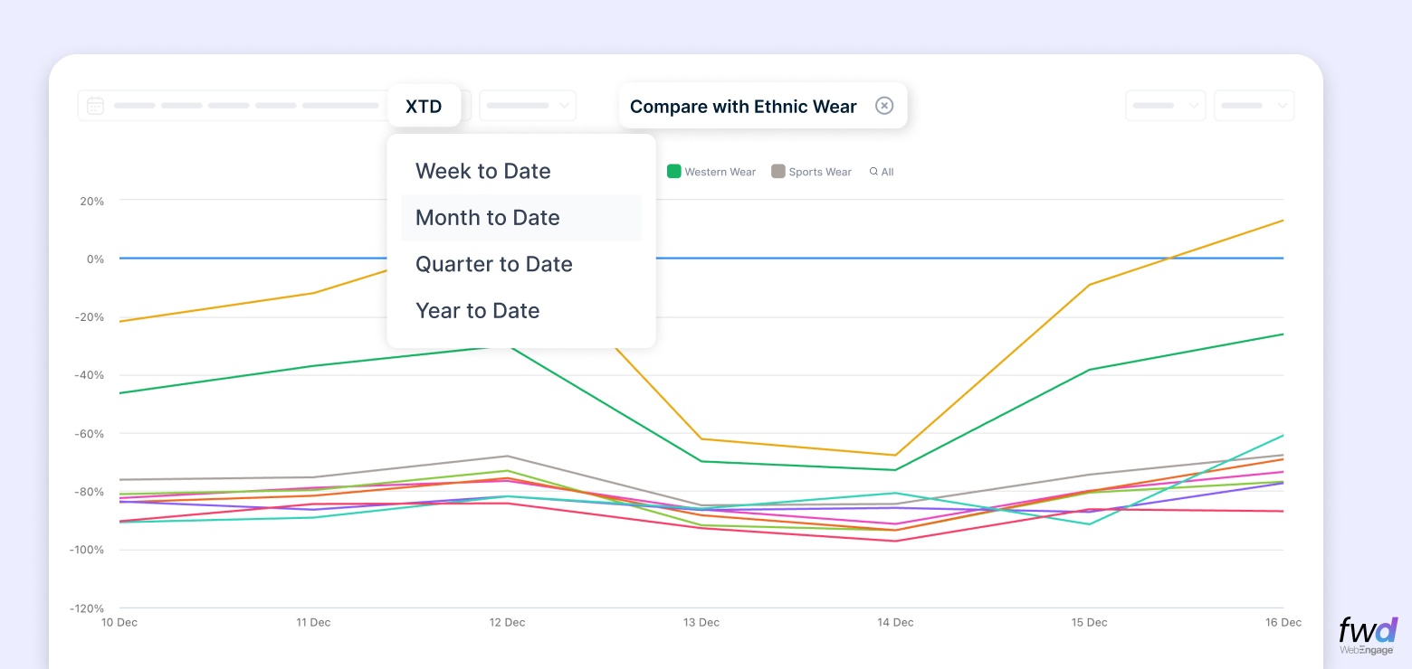Click the gray Sports Wear color swatch
Image resolution: width=1412 pixels, height=669 pixels.
point(778,171)
